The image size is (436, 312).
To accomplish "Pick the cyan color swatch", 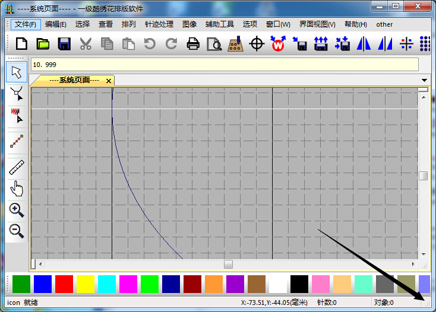I will tap(107, 284).
